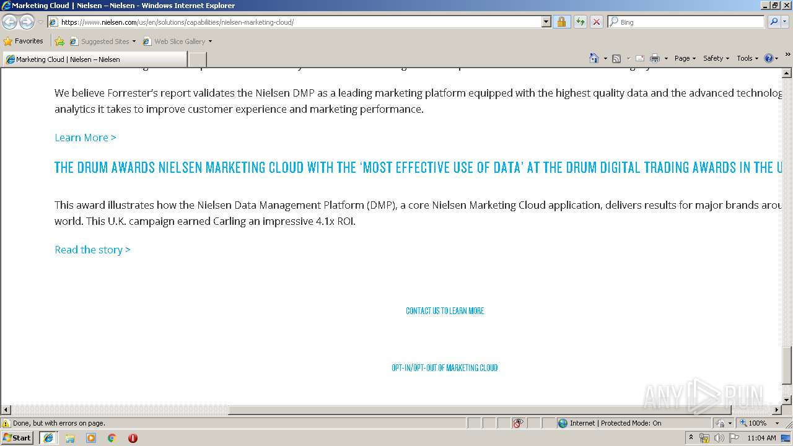Click vertical scrollbar up arrow
The width and height of the screenshot is (793, 446).
coord(787,73)
